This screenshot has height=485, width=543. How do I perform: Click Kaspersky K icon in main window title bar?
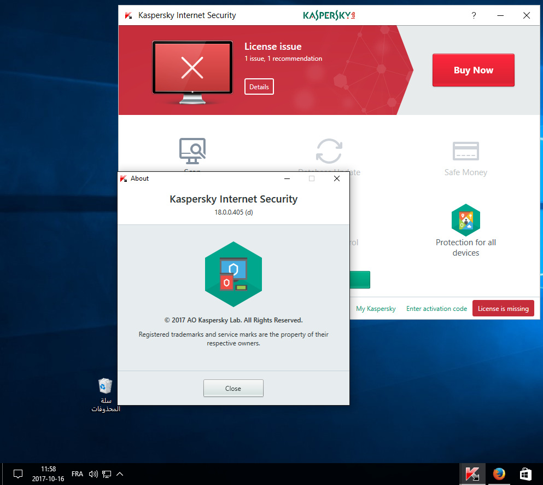tap(129, 15)
